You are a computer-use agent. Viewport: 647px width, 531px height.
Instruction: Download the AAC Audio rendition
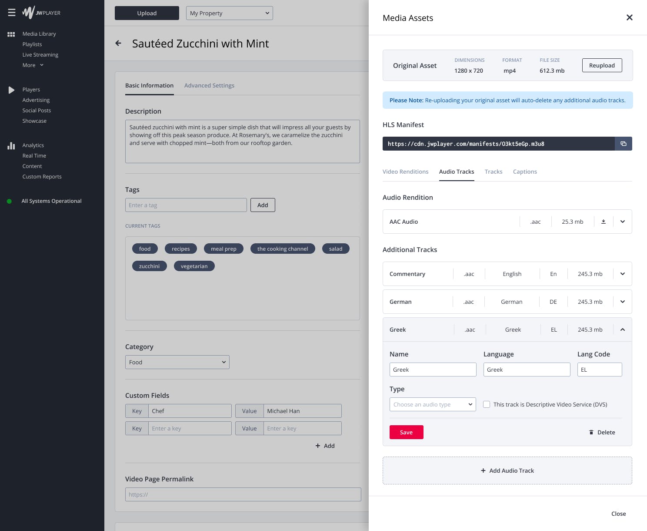pos(604,222)
